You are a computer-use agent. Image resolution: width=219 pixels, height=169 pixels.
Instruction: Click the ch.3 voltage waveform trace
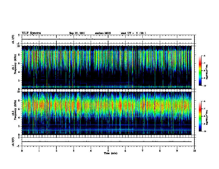(107, 142)
